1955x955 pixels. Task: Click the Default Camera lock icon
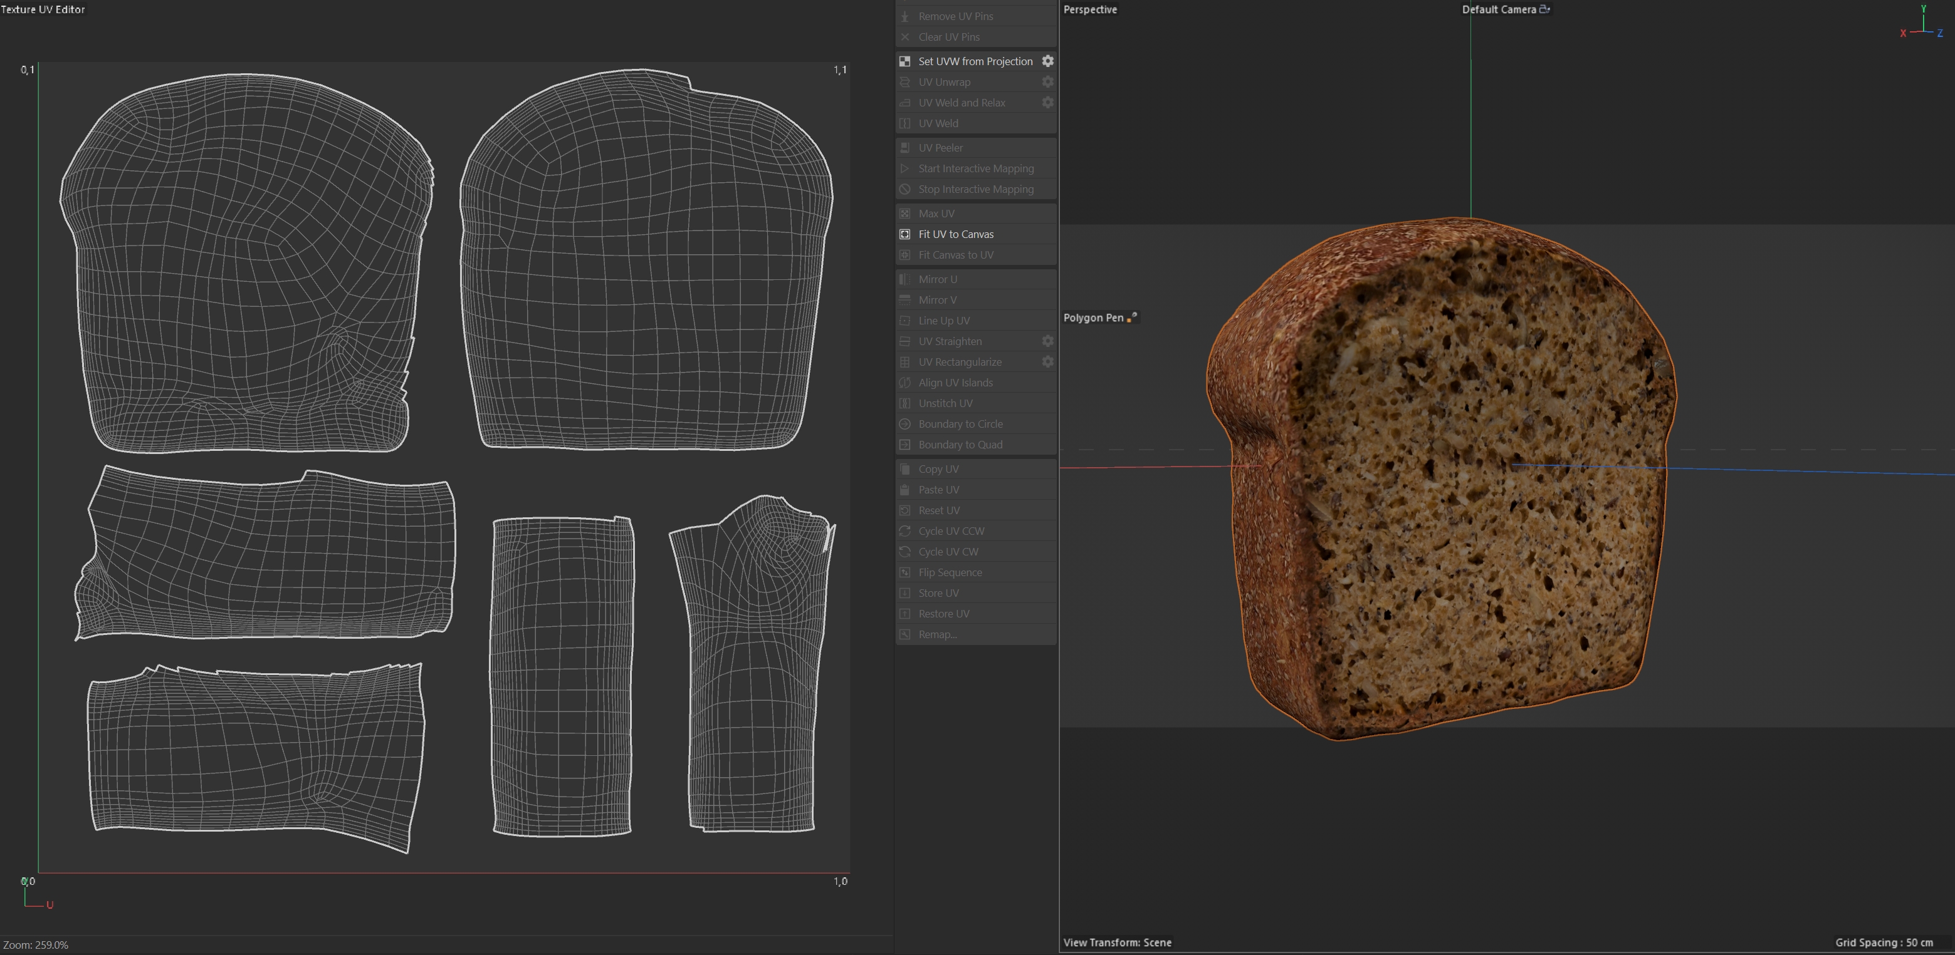click(1544, 9)
